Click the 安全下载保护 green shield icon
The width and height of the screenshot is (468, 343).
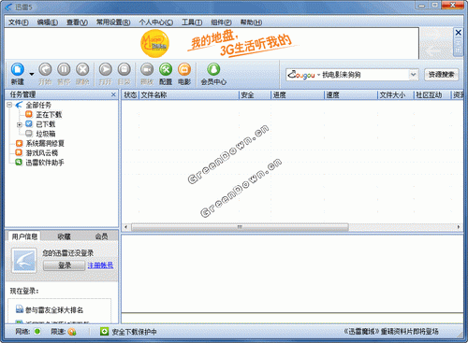[x=104, y=332]
